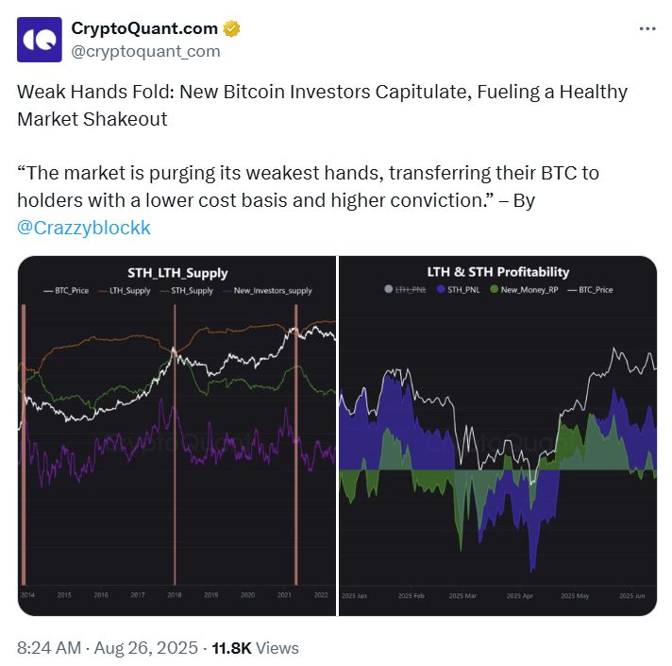
Task: Click the LTH_Supply orange legend entry
Action: (125, 291)
